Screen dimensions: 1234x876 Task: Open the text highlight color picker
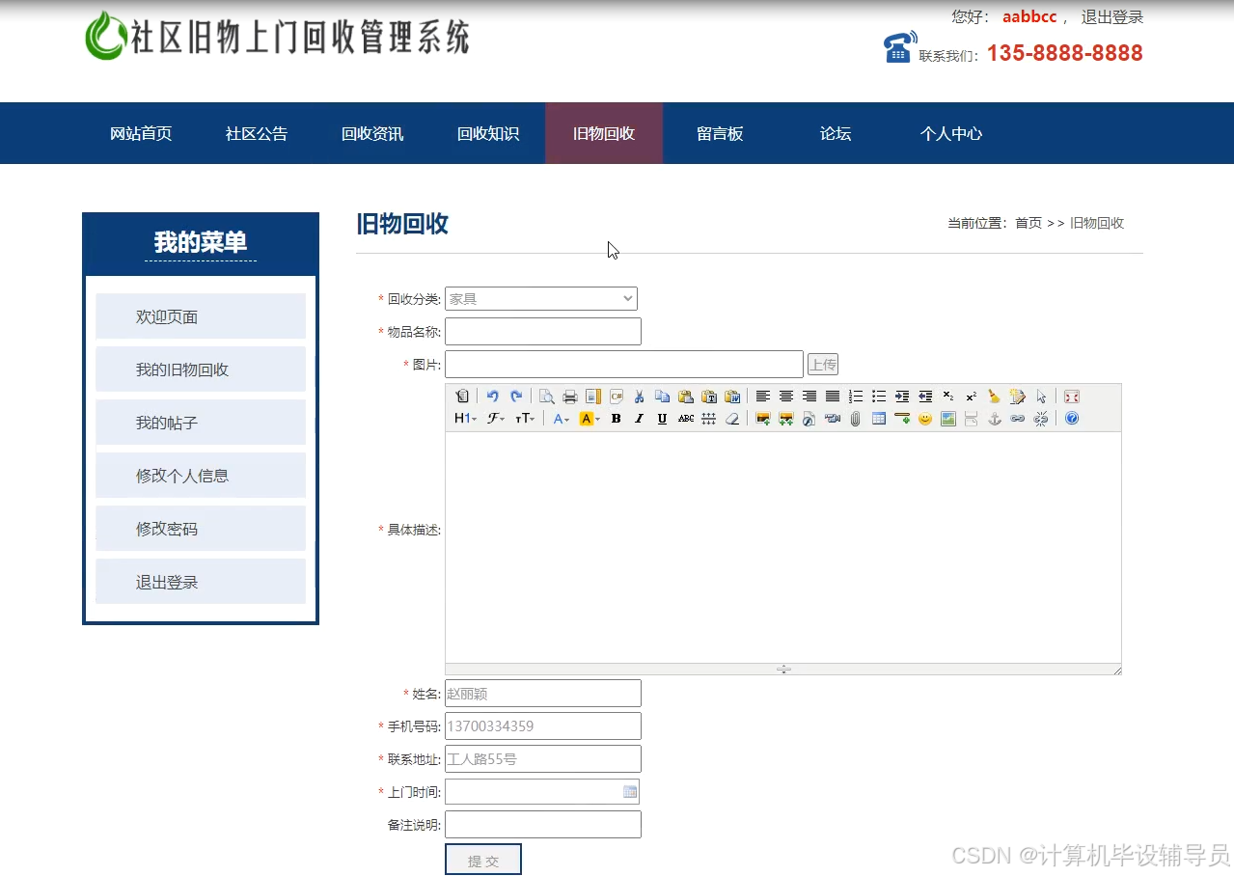point(590,419)
